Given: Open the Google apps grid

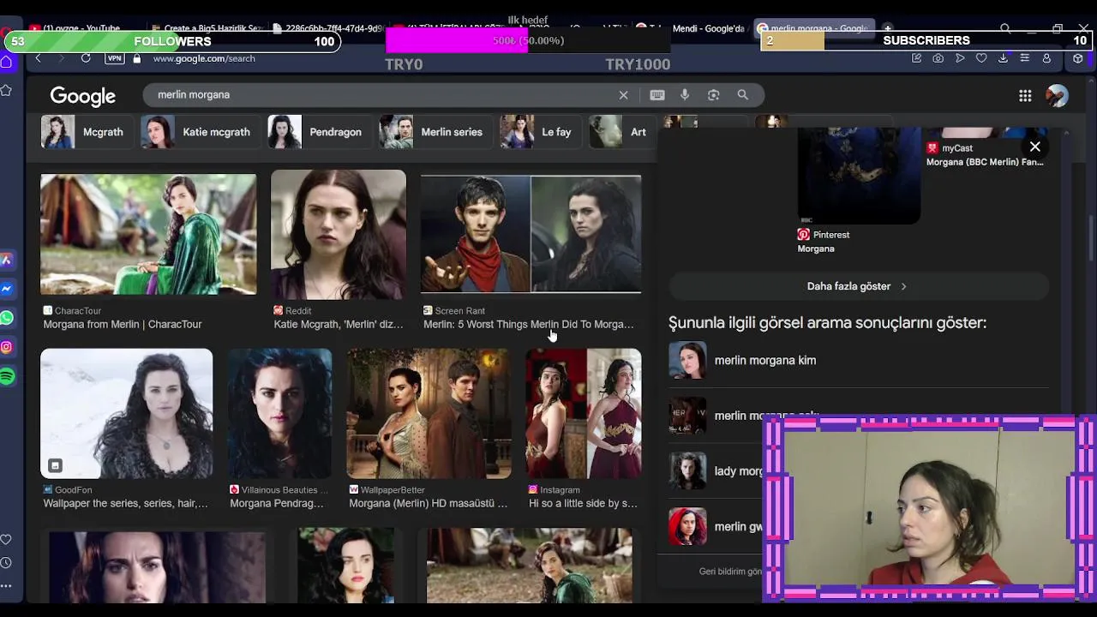Looking at the screenshot, I should point(1025,95).
